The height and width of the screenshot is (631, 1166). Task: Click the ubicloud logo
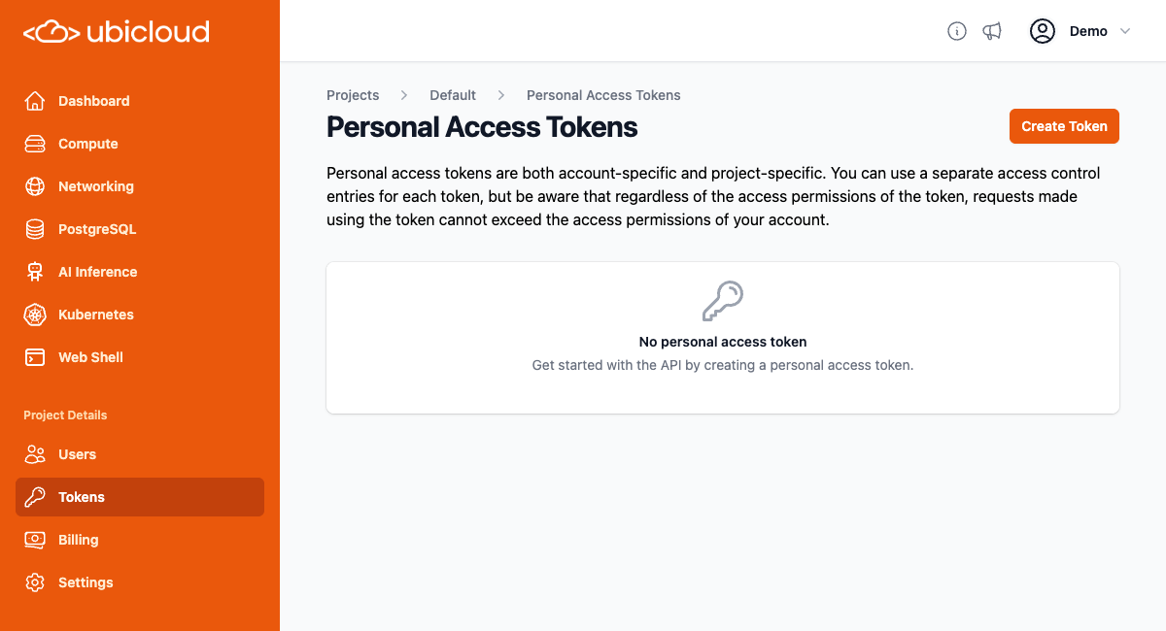click(116, 30)
